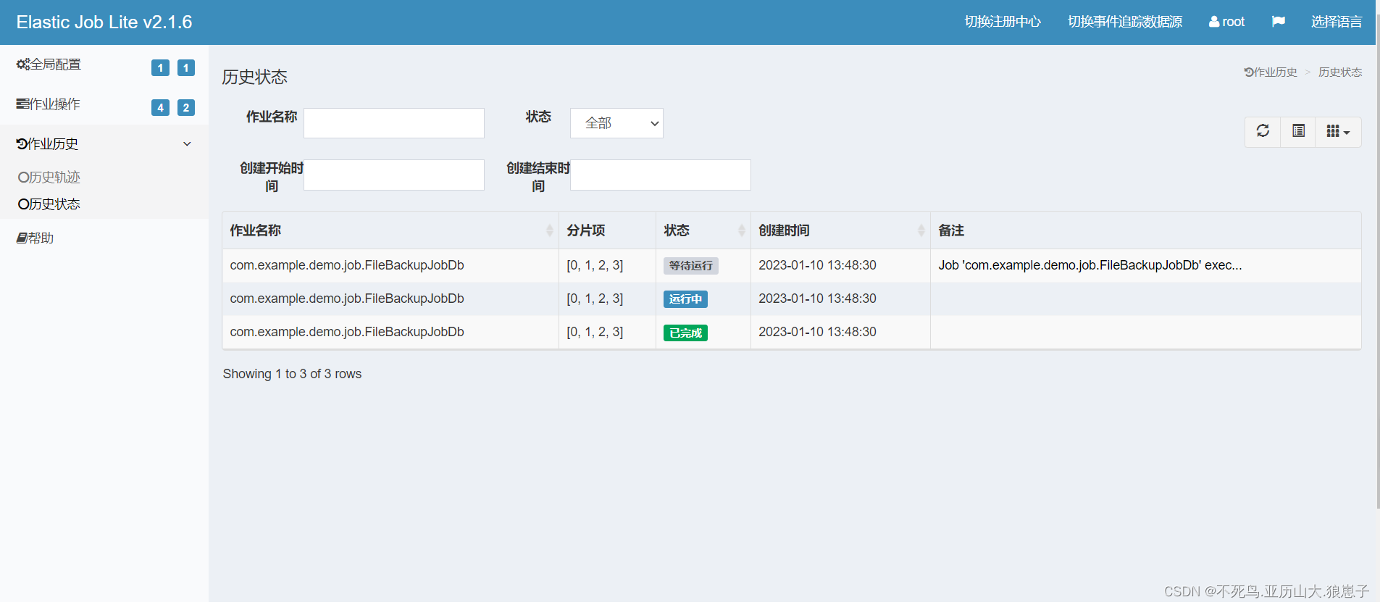This screenshot has width=1380, height=605.
Task: Click 作业历史 breadcrumb link
Action: [x=1271, y=72]
